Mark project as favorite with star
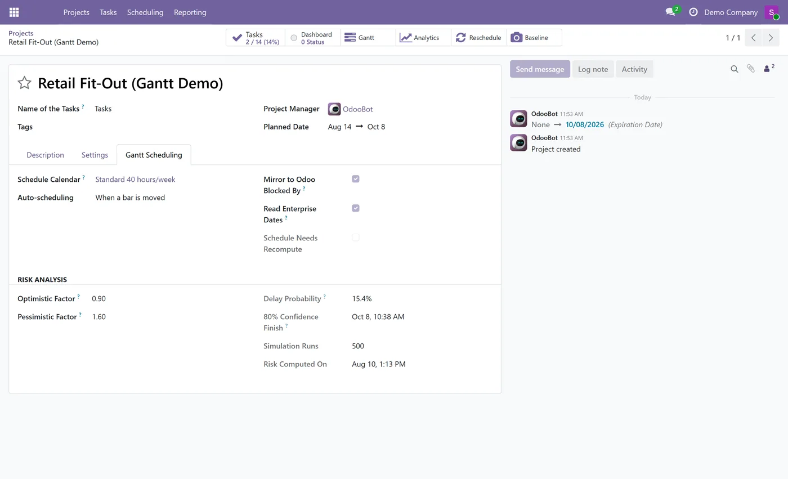Image resolution: width=788 pixels, height=479 pixels. coord(24,83)
